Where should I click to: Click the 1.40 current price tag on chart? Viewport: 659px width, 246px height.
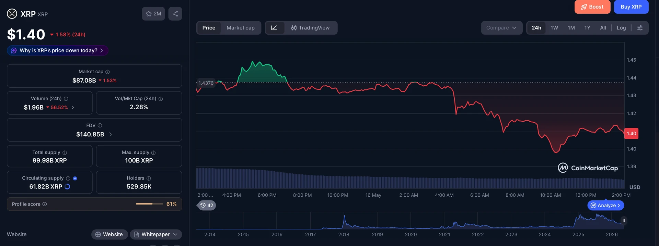tap(631, 134)
